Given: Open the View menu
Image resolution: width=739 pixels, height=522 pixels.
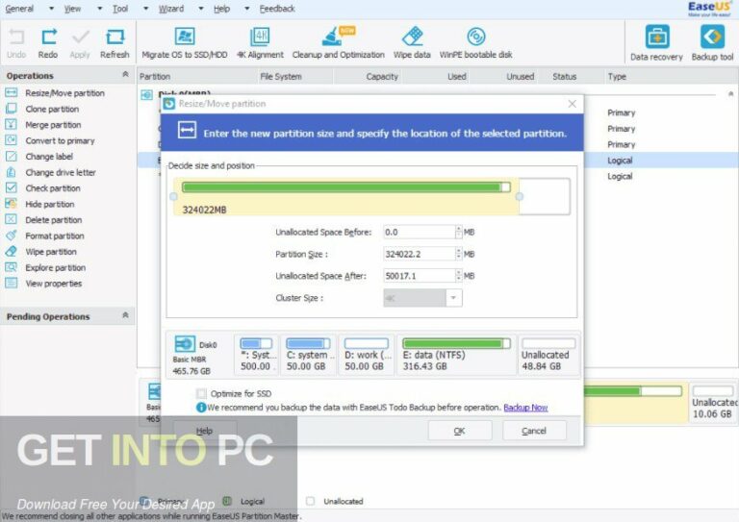Looking at the screenshot, I should click(72, 9).
